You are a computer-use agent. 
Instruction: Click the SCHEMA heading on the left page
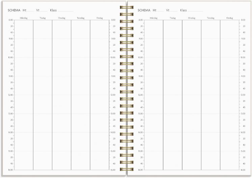point(14,10)
